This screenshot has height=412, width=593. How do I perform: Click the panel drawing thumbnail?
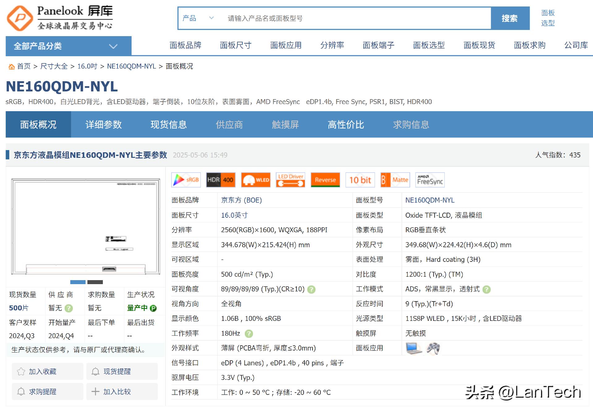[86, 226]
